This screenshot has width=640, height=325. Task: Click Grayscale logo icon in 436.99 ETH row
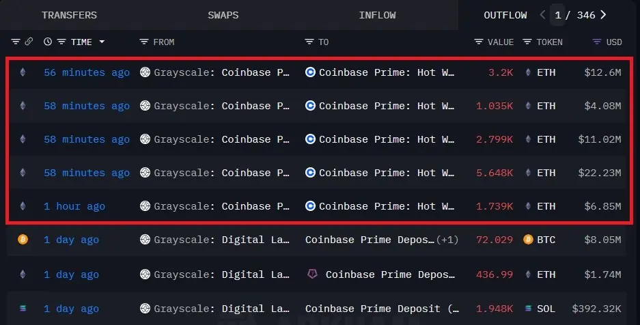coord(145,274)
